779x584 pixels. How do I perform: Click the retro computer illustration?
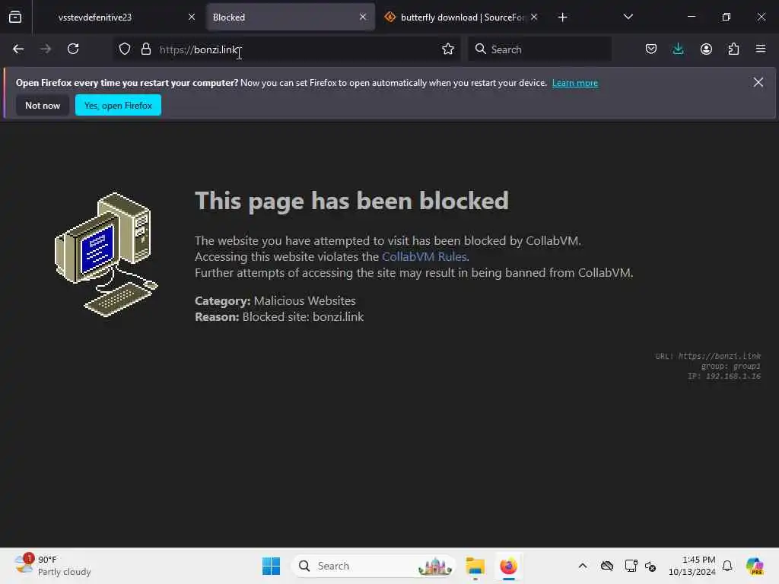coord(107,255)
